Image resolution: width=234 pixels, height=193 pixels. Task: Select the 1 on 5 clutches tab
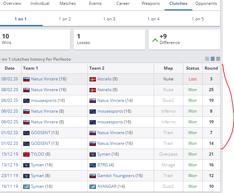tap(198, 19)
